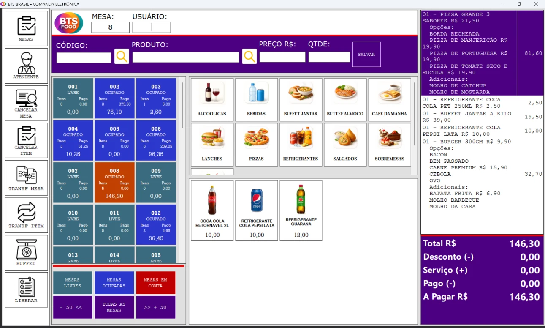Choose the Pizzas category thumbnail

pos(257,145)
